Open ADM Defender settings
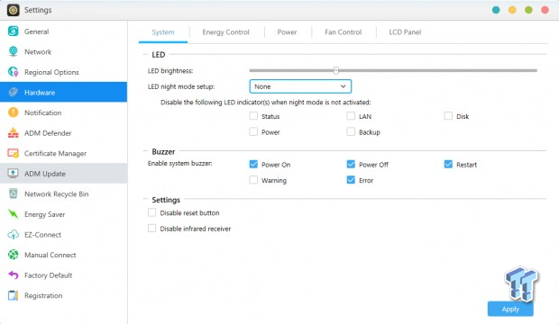The width and height of the screenshot is (559, 324). [63, 133]
